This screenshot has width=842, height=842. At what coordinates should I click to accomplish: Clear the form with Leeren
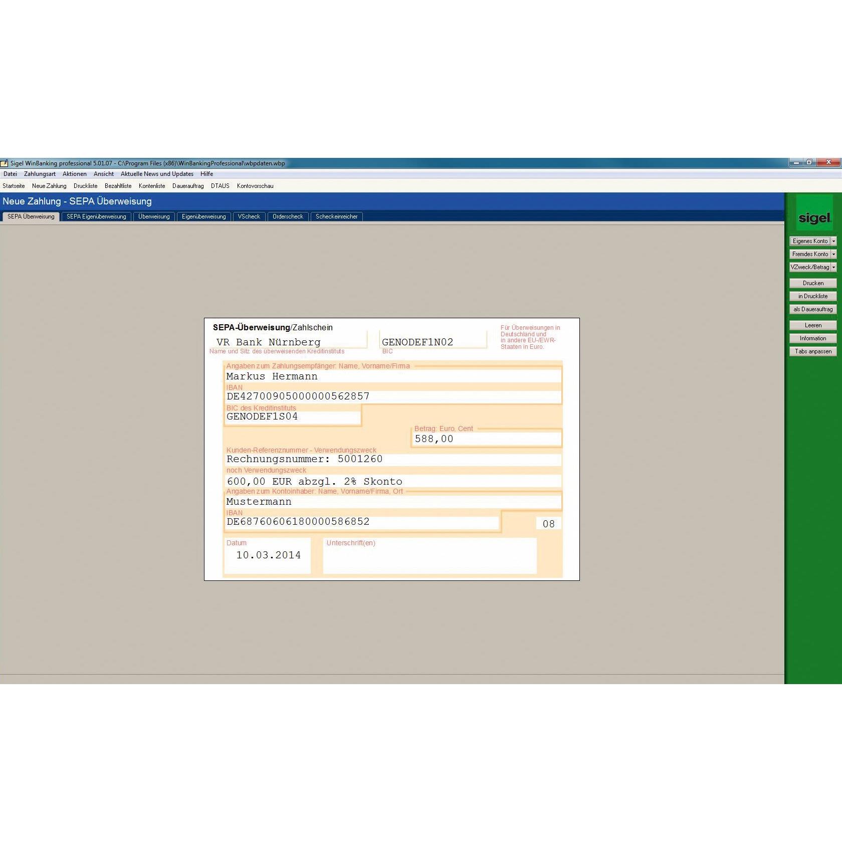(812, 325)
